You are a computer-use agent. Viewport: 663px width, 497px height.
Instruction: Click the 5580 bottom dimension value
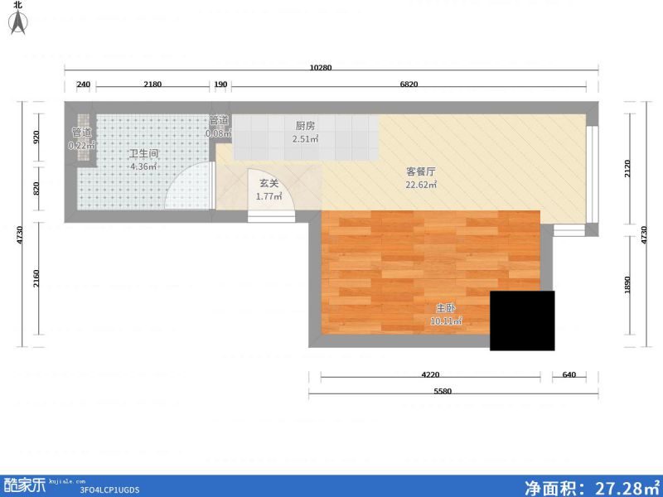coord(442,392)
